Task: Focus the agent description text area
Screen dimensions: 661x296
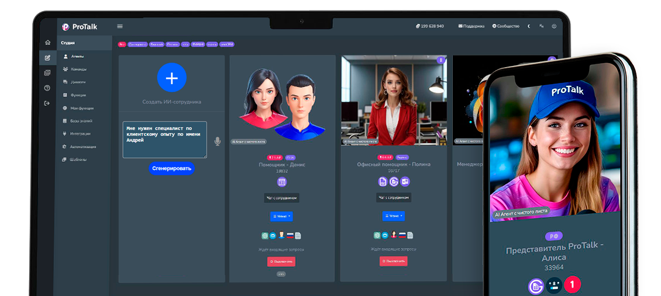Action: [165, 140]
